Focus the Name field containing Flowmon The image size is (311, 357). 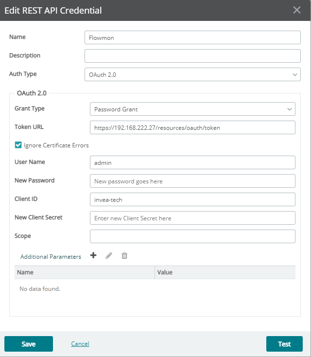[192, 37]
